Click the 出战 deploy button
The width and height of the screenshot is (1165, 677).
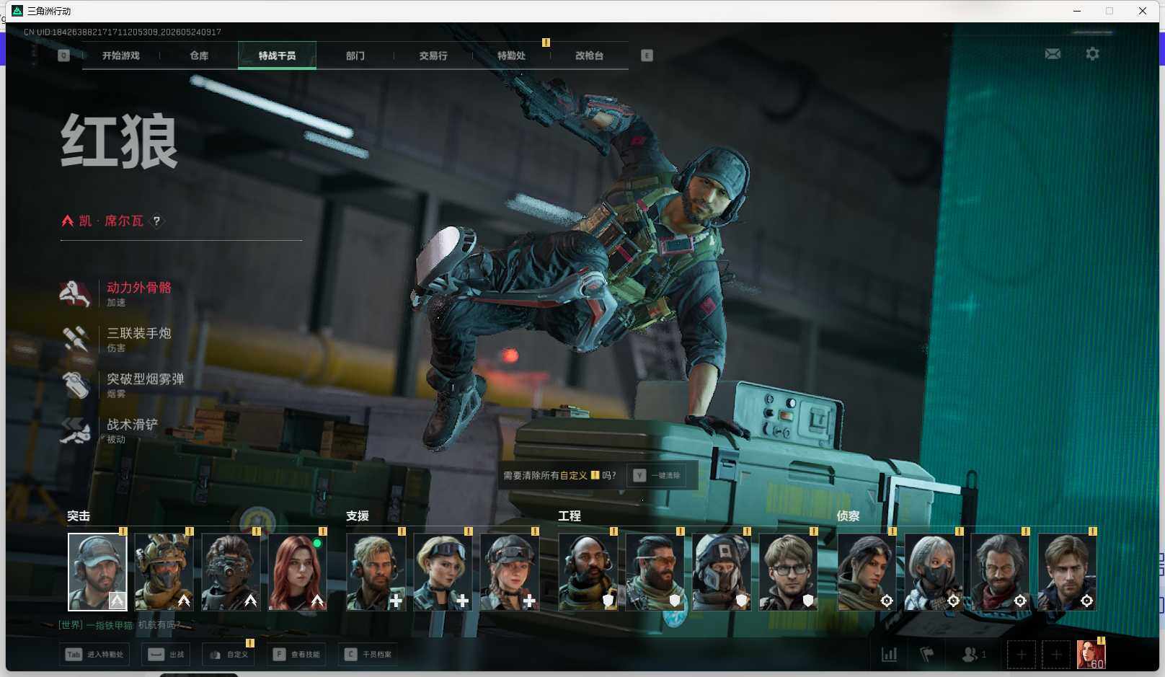coord(166,655)
